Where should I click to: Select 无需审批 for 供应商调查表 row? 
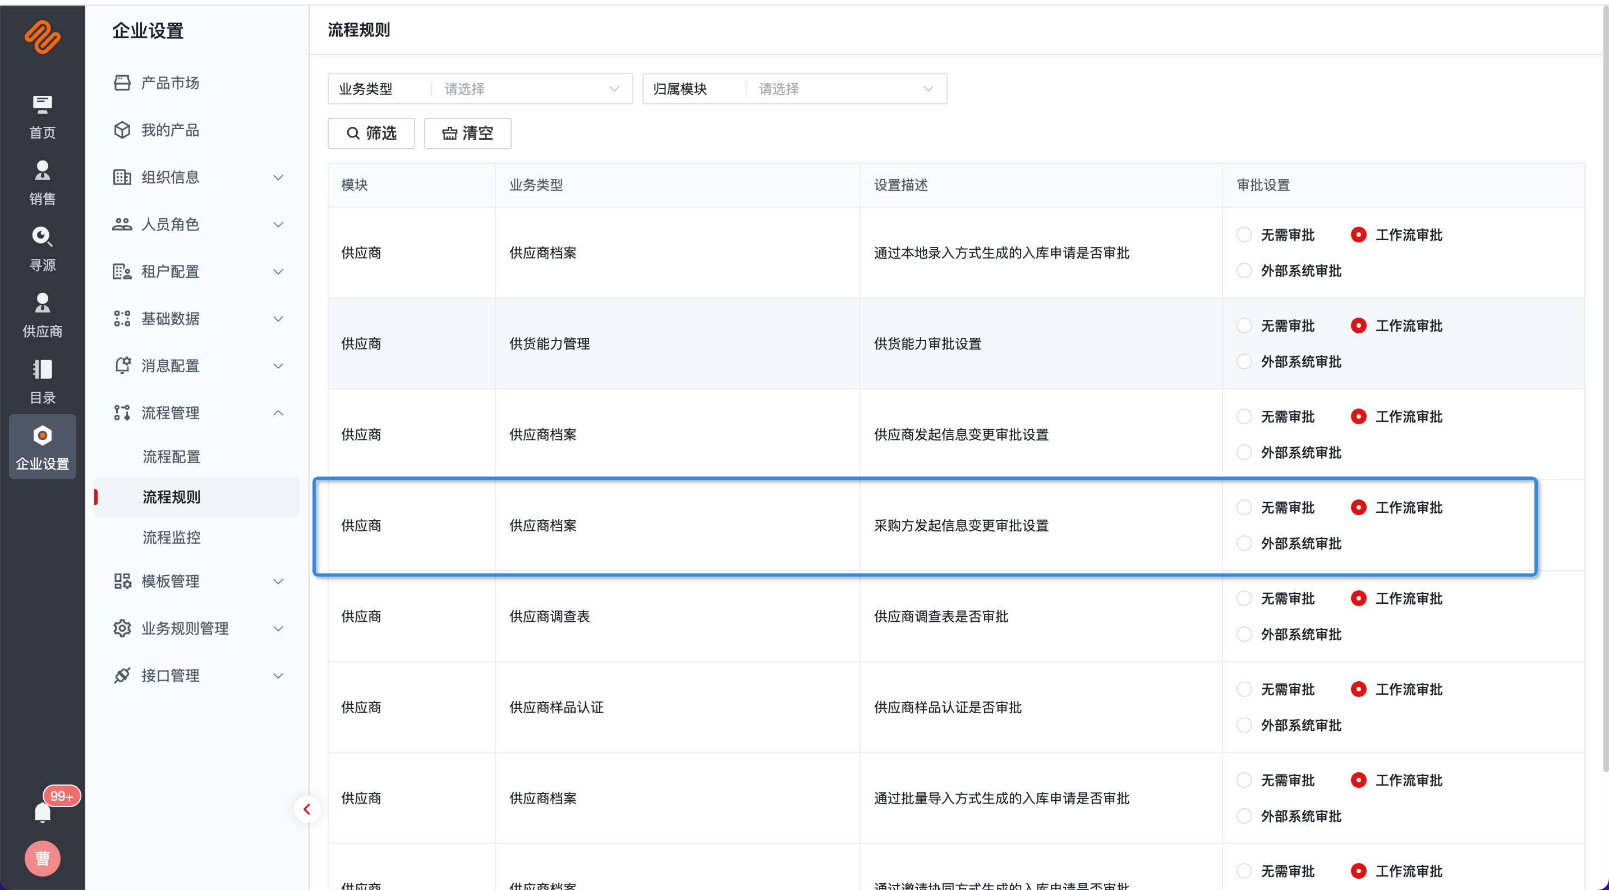pos(1244,598)
